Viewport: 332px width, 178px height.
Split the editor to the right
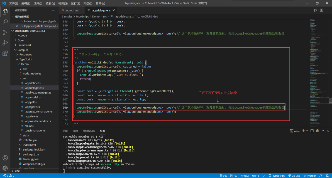[x=321, y=10]
